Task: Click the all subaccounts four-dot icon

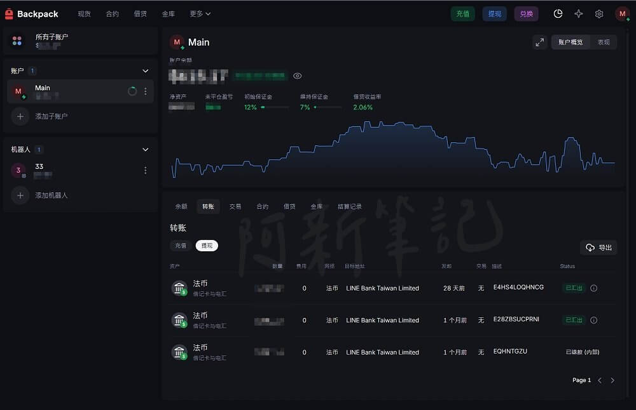Action: click(x=17, y=41)
